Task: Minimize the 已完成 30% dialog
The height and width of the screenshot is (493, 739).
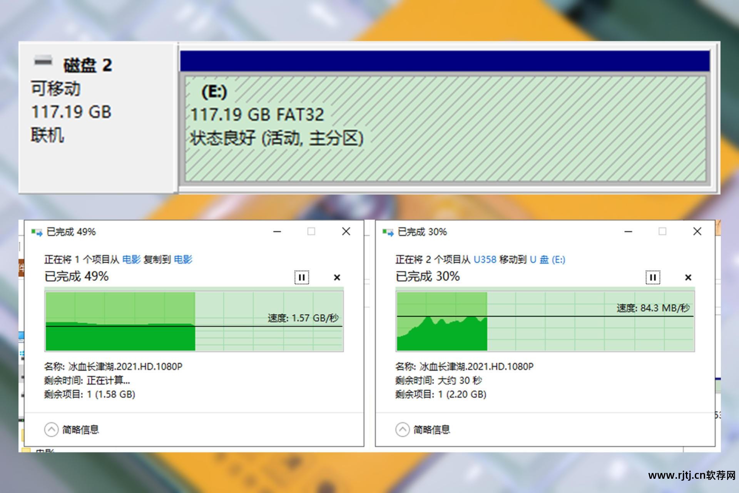Action: (628, 231)
